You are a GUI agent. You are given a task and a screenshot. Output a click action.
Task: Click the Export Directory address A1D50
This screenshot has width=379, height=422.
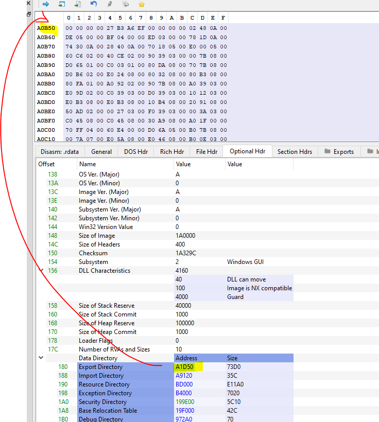tap(184, 367)
